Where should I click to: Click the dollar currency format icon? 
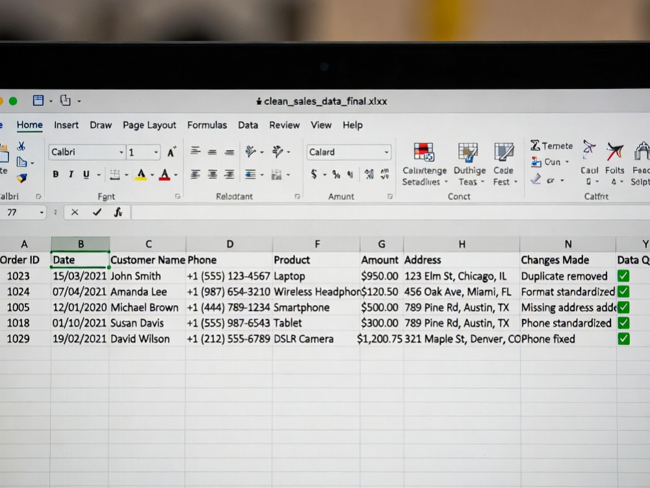(314, 174)
